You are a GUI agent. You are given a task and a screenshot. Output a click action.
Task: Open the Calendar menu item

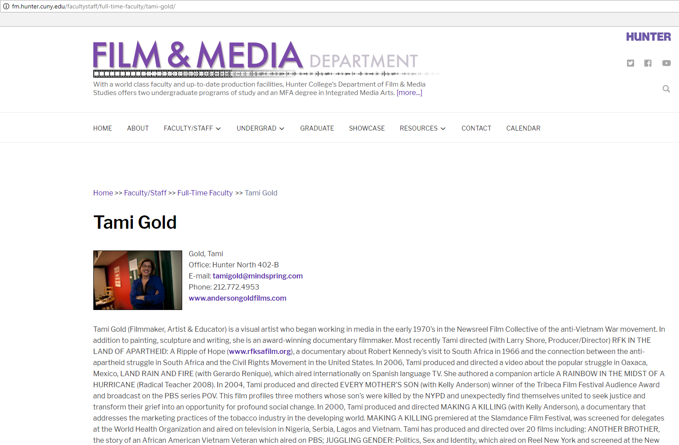click(523, 128)
